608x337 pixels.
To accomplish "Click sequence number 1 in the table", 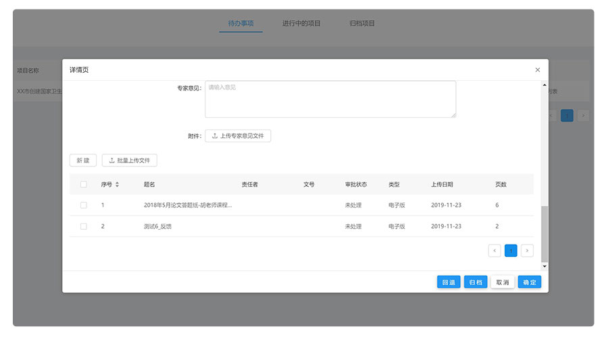I will coord(103,205).
